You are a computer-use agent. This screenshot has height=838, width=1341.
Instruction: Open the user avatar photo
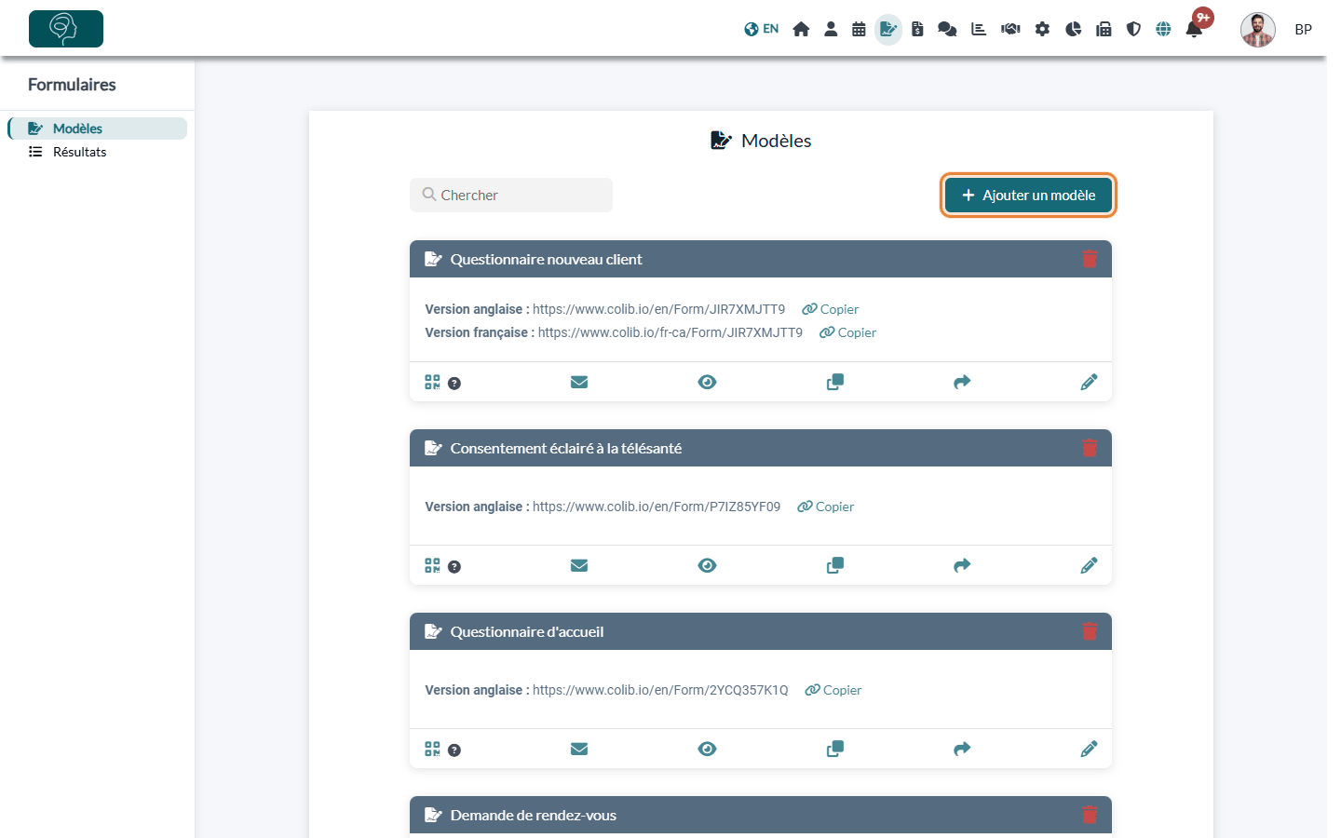1257,29
